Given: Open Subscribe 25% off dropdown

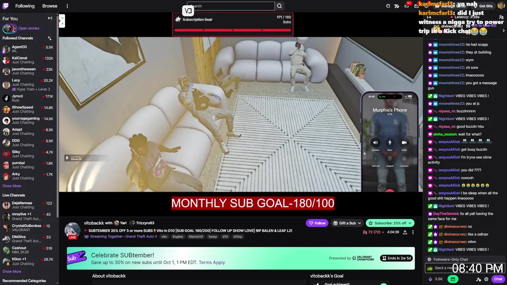Looking at the screenshot, I should click(x=390, y=223).
